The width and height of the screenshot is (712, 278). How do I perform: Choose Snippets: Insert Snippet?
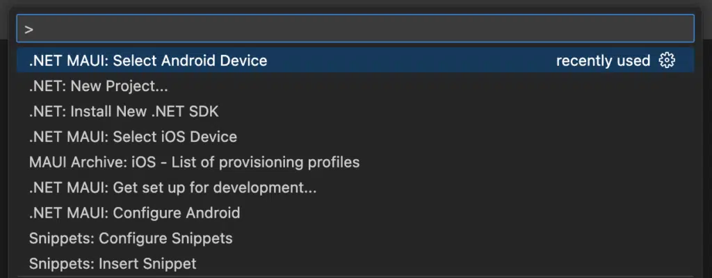113,264
